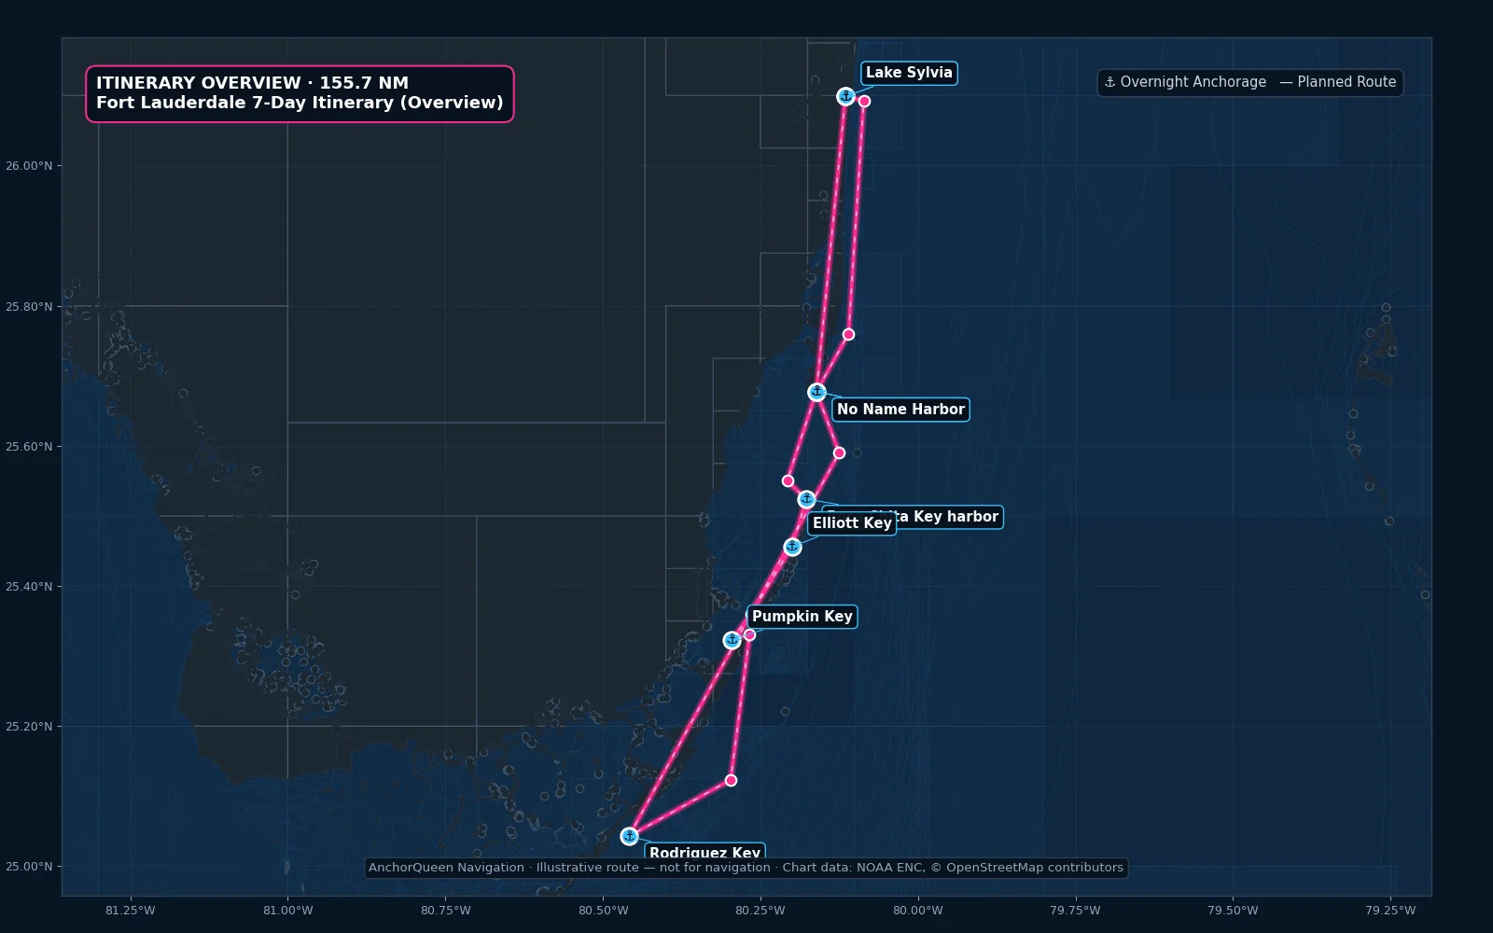This screenshot has width=1493, height=933.
Task: Click the 25.40°N latitude tick label
Action: click(29, 586)
